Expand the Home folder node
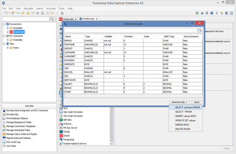Screen dimensions: 236x154 point(8,48)
